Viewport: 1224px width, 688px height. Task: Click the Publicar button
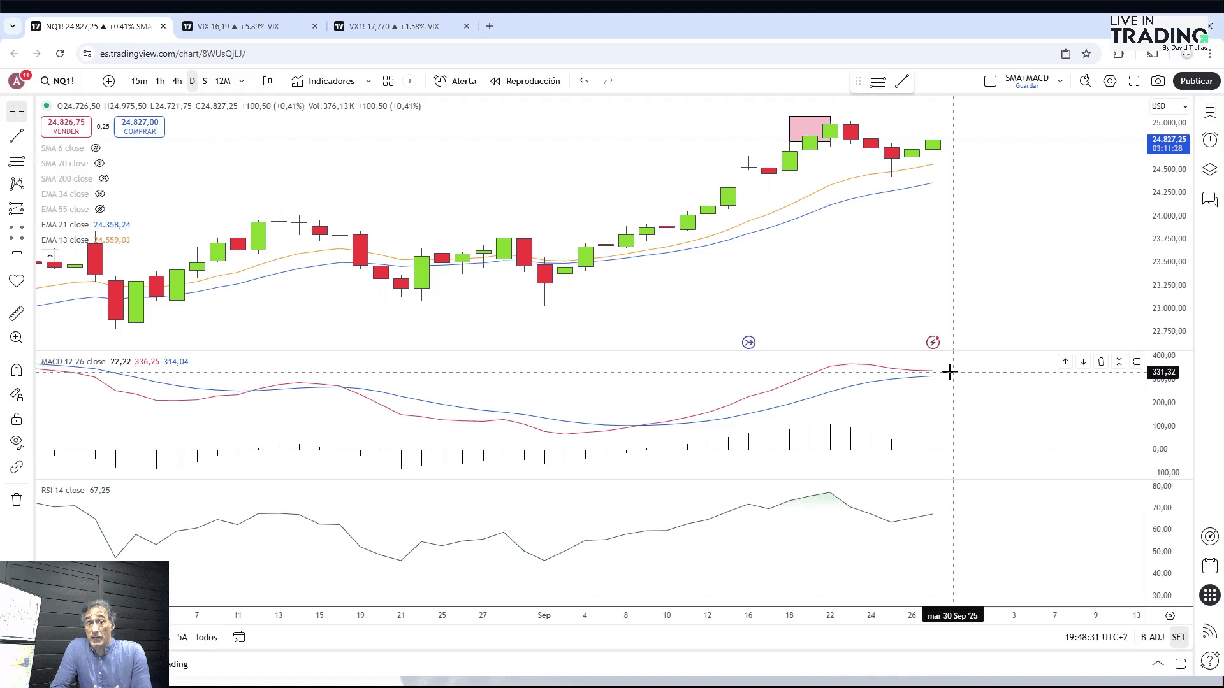pyautogui.click(x=1197, y=81)
